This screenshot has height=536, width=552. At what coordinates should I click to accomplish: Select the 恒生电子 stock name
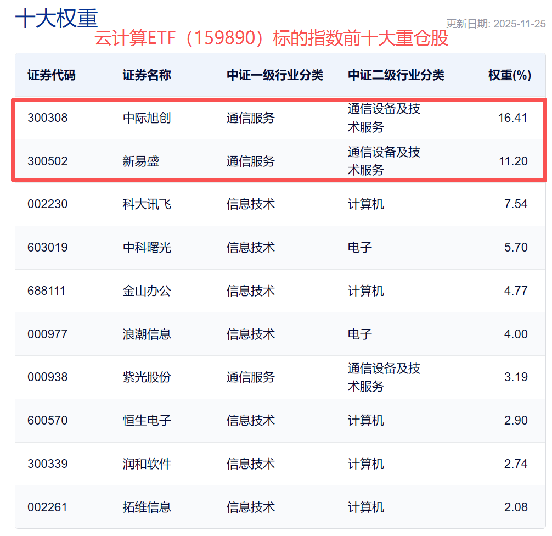[x=147, y=421]
